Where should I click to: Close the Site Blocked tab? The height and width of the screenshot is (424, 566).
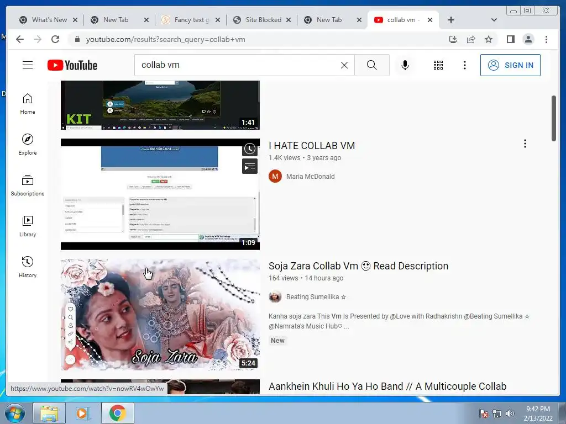point(289,20)
